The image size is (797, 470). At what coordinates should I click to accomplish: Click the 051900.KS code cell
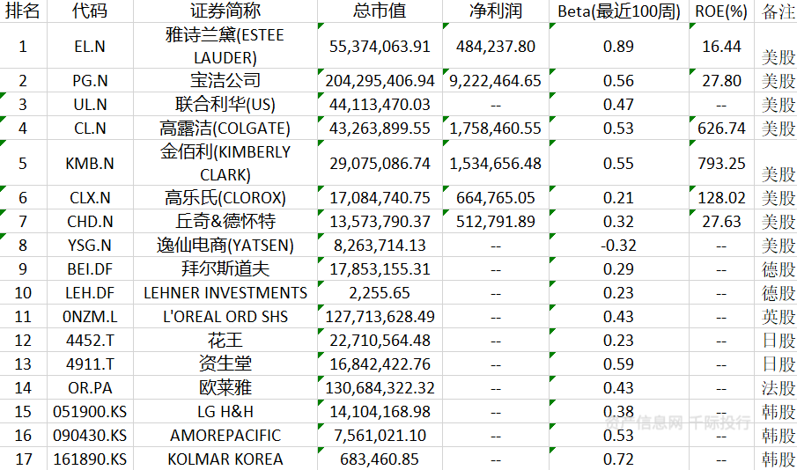click(90, 412)
